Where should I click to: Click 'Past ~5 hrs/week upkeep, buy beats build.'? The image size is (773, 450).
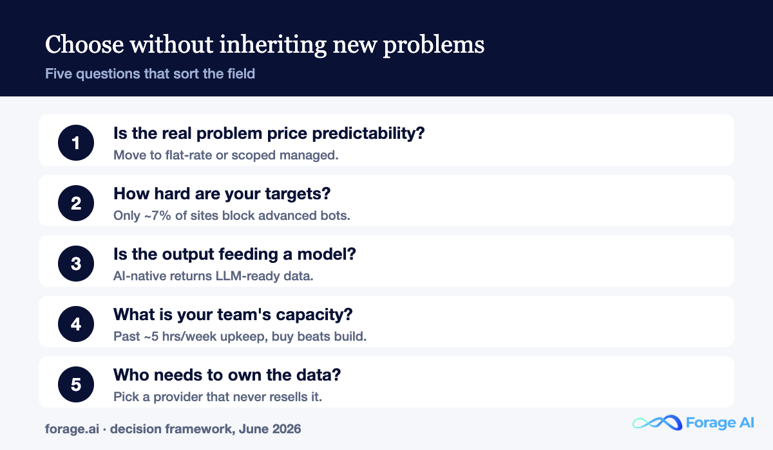coord(240,336)
